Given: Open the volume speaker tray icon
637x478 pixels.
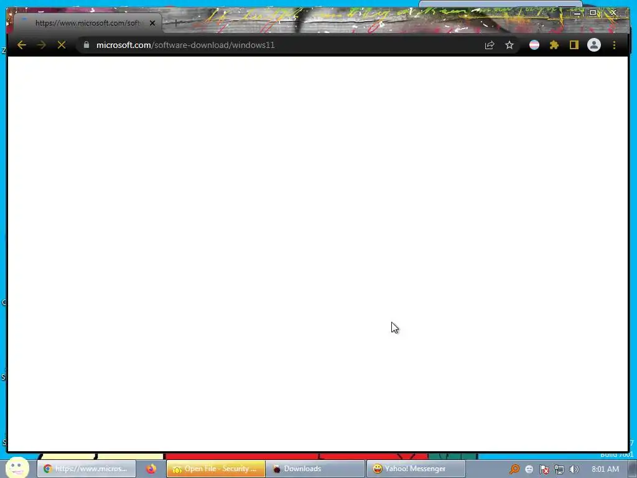Looking at the screenshot, I should tap(574, 469).
